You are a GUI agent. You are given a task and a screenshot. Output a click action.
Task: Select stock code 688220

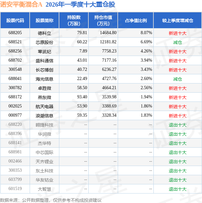(x=15, y=124)
